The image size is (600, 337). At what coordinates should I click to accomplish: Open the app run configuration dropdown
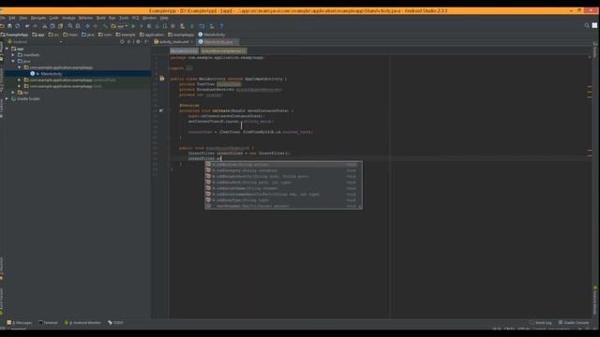[x=120, y=26]
